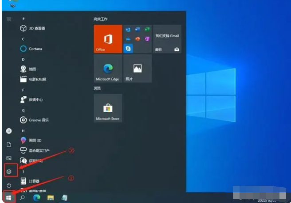The height and width of the screenshot is (203, 291).
Task: Click the Office tile
Action: point(108,39)
